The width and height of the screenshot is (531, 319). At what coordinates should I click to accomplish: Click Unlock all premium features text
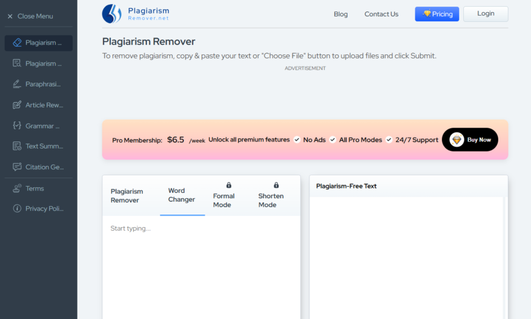pos(249,140)
